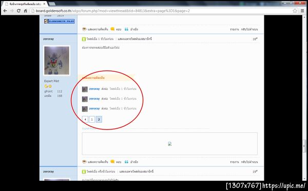
Task: Click the comment eye icon above post 18#
Action: [84, 29]
